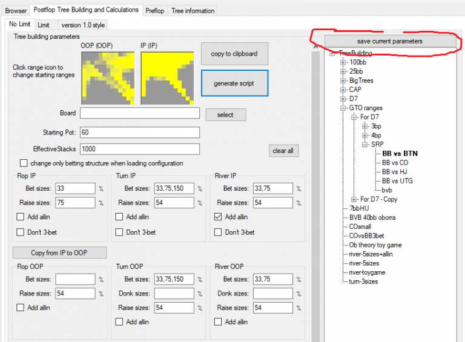
Task: Expand the 100bb tree node
Action: [x=343, y=62]
